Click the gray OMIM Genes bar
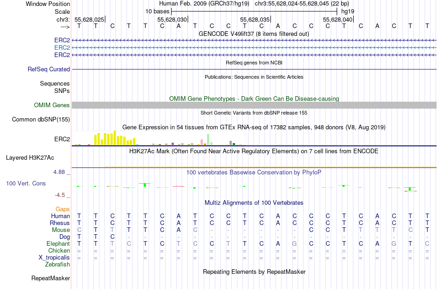Viewport: 437px width, 289px height. tap(254, 105)
